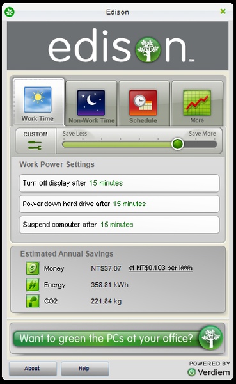Change display turn-off time of 15 minutes
Image resolution: width=236 pixels, height=384 pixels.
[x=106, y=183]
